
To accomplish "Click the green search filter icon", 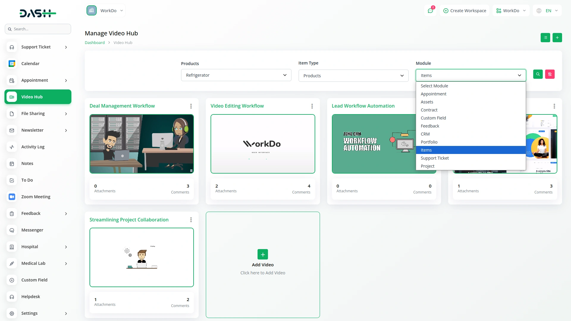I will [x=538, y=74].
